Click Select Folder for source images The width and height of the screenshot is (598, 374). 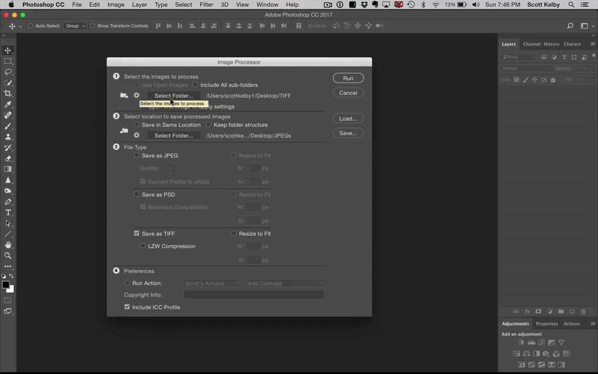point(173,96)
